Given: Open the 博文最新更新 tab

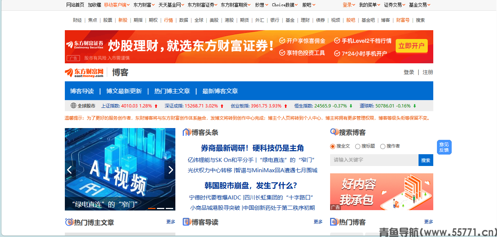Looking at the screenshot, I should pyautogui.click(x=124, y=91).
